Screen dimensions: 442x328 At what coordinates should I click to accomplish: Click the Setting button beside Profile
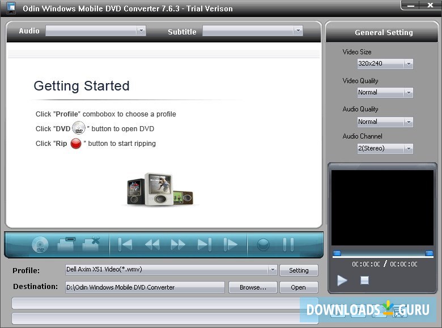299,270
